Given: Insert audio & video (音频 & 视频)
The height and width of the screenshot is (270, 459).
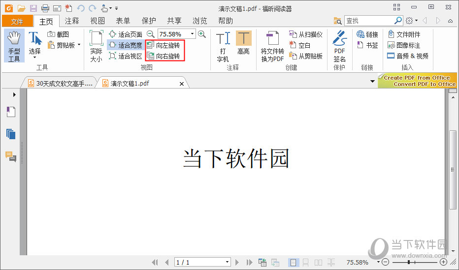Looking at the screenshot, I should click(x=408, y=56).
